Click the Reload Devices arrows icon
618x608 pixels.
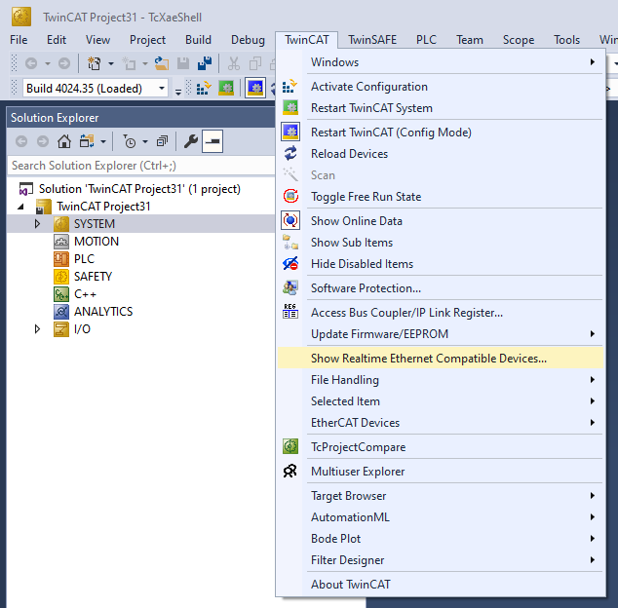point(290,154)
